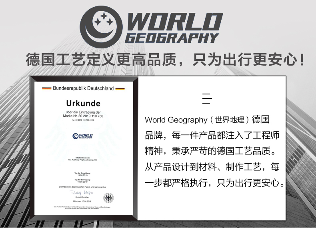Image resolution: width=316 pixels, height=228 pixels.
Task: Click the handwritten signature on certificate
Action: tap(81, 193)
